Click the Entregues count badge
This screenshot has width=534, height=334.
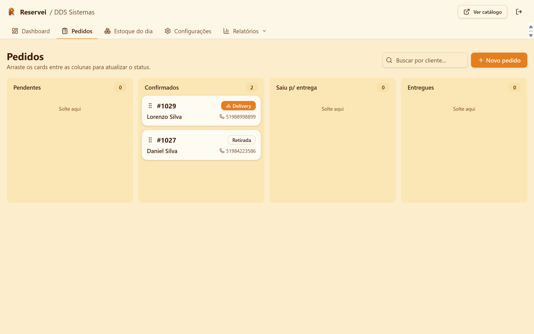[515, 87]
